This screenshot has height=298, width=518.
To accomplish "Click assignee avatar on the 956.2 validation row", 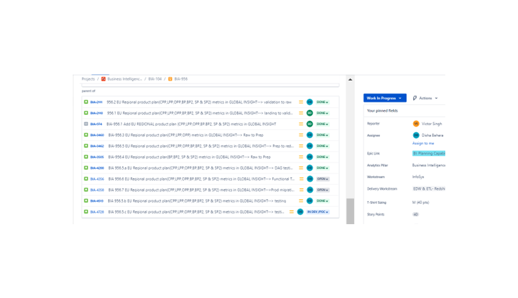I will [310, 102].
